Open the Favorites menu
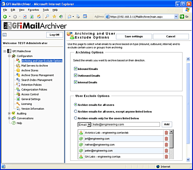 (33, 10)
